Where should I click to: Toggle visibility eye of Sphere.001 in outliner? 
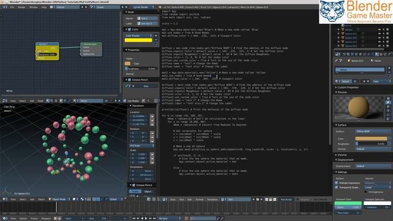click(x=379, y=34)
